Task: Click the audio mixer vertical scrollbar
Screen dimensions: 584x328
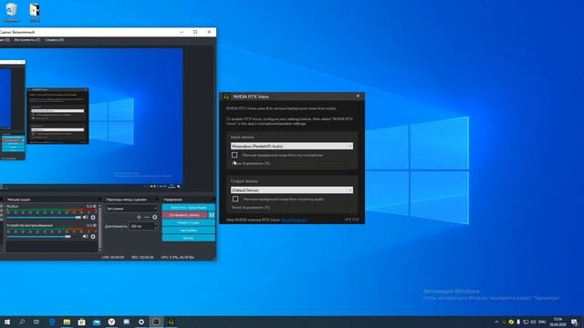Action: coord(99,227)
